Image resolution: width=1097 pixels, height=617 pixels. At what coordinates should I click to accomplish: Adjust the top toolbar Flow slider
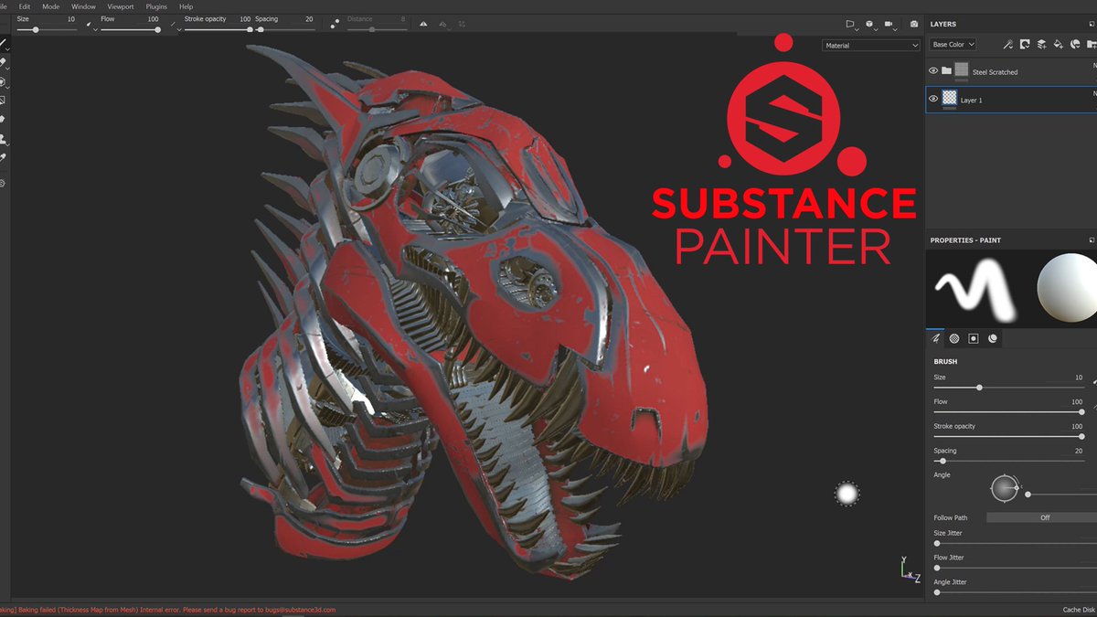131,29
